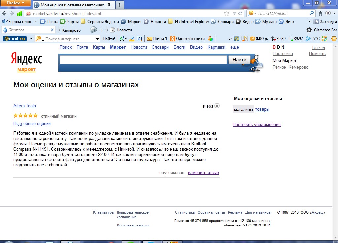Open the text size AA dropdown
338x243 pixels.
click(123, 39)
